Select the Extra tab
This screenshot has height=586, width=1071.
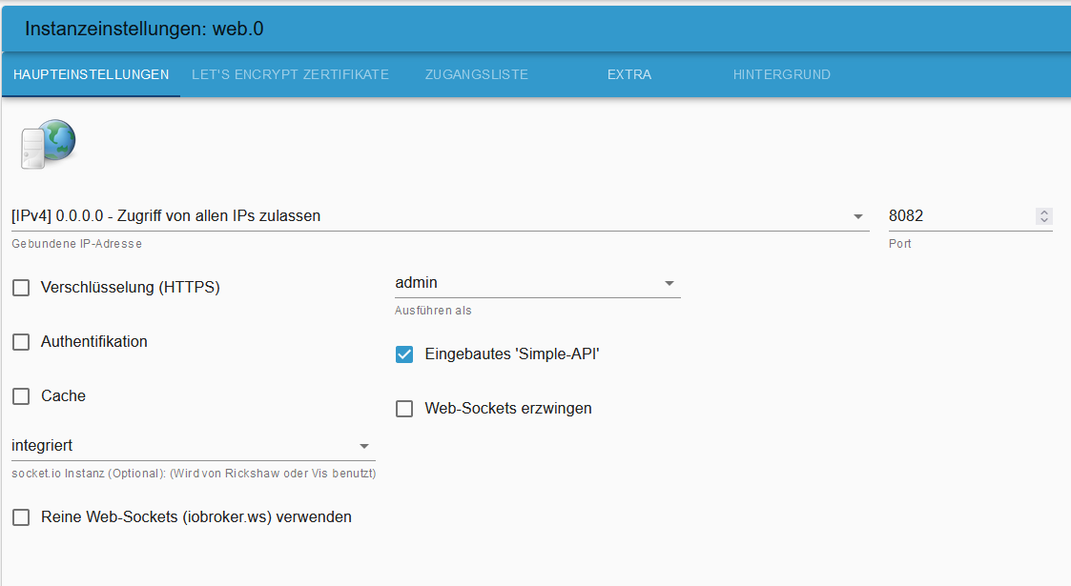point(629,74)
